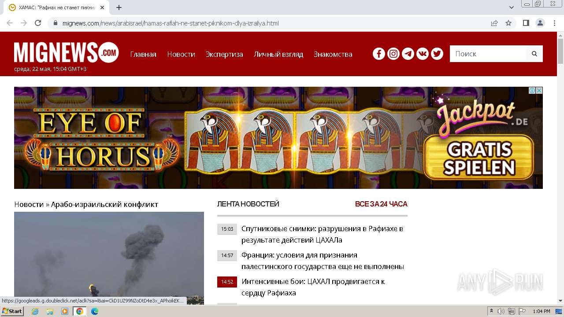The width and height of the screenshot is (564, 317).
Task: Click the scrollbar down arrow
Action: point(560,301)
